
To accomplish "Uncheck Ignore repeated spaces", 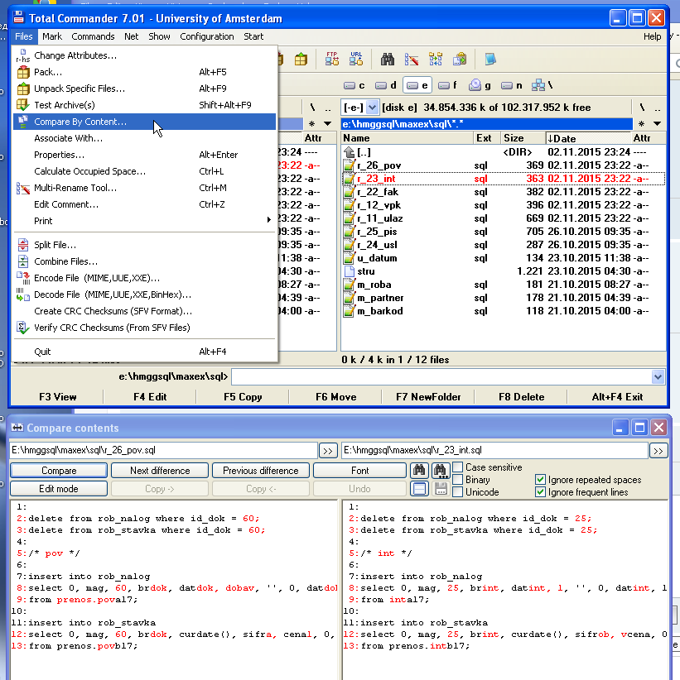I will coord(540,480).
